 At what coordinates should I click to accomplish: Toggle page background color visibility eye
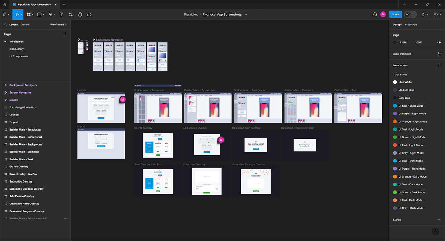point(439,42)
